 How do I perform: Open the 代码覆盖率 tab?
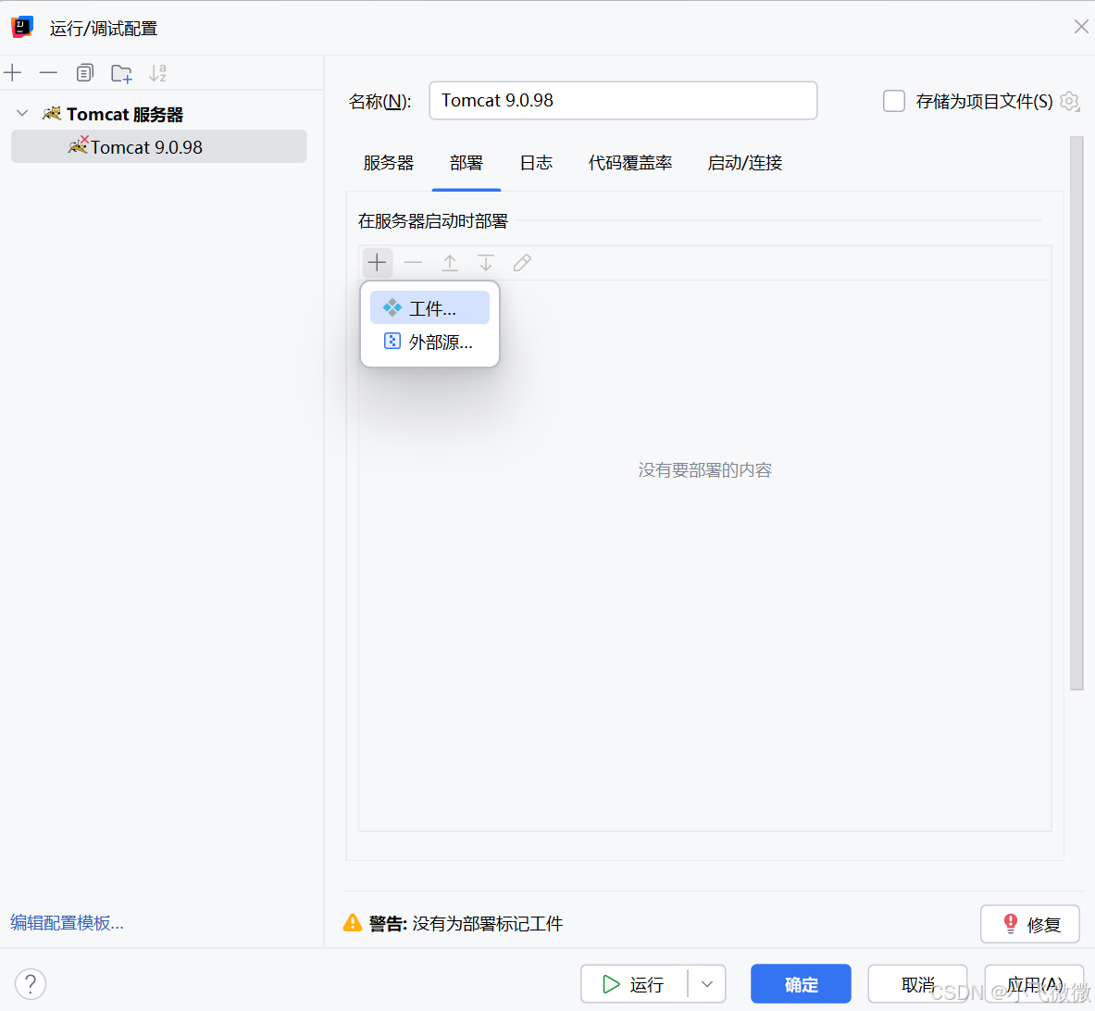(x=630, y=163)
